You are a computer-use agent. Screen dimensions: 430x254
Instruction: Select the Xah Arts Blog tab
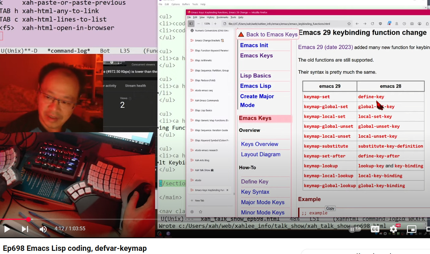click(210, 160)
